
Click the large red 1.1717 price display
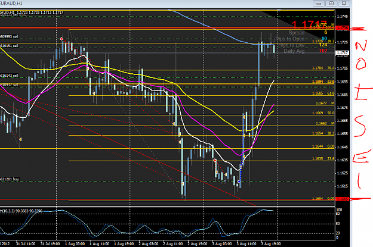(x=310, y=24)
